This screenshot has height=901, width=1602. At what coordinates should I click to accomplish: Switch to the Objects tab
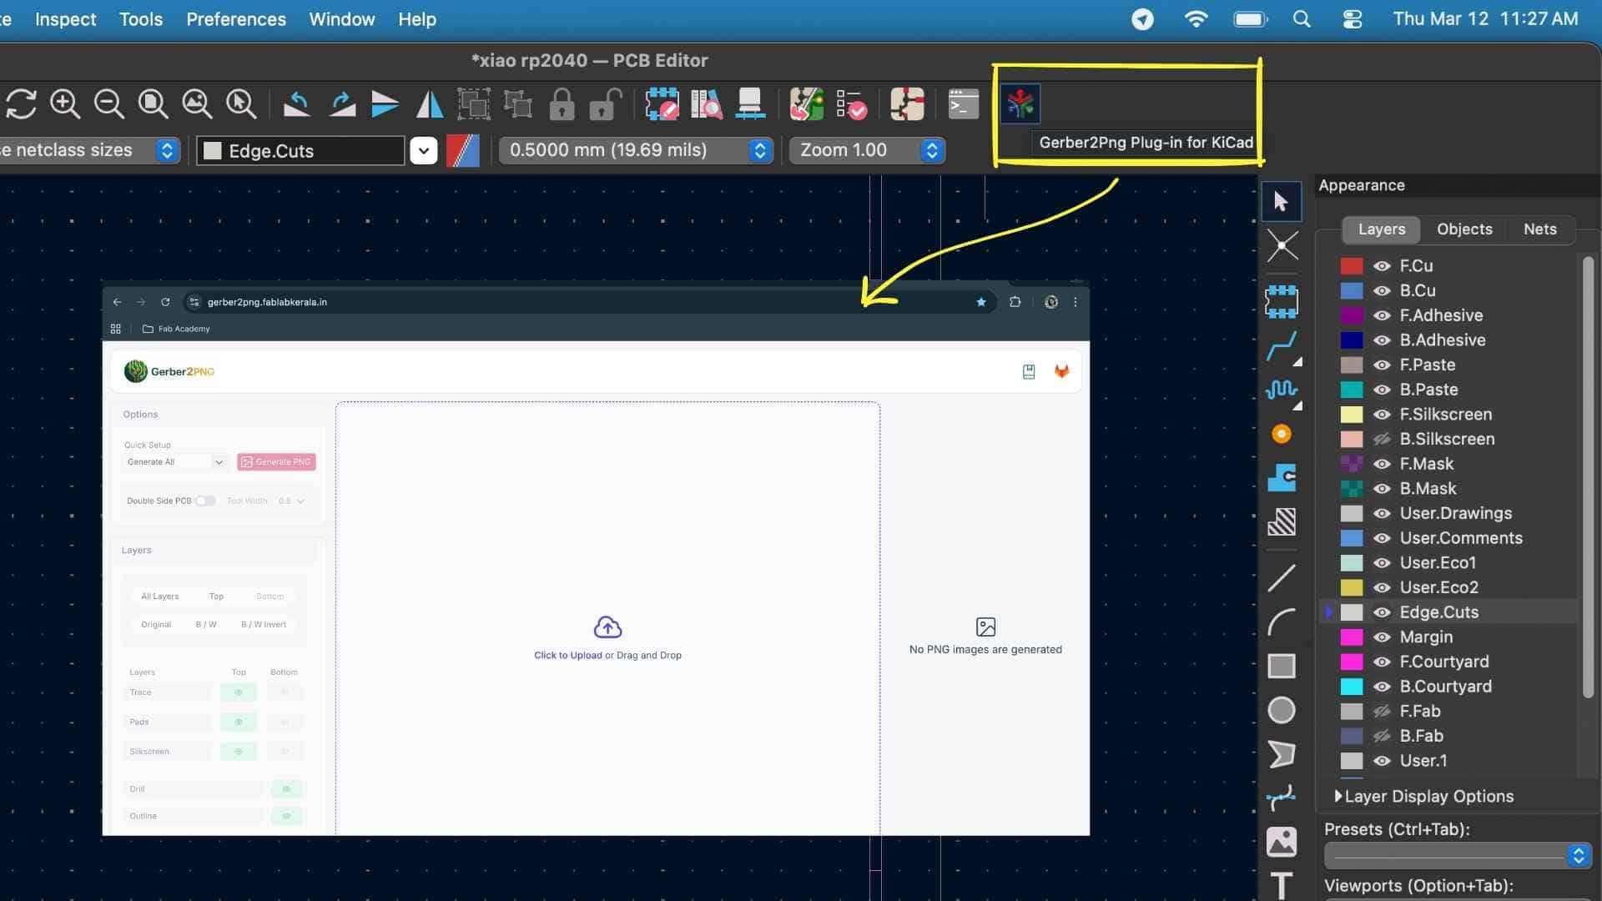pyautogui.click(x=1463, y=229)
